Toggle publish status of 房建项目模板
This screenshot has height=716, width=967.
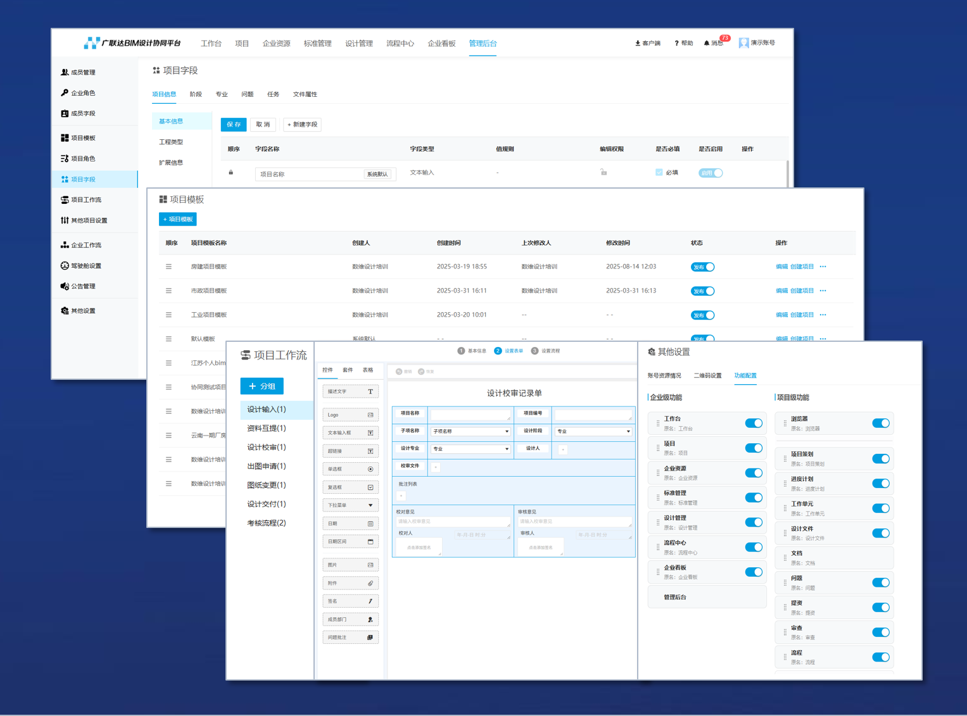pyautogui.click(x=702, y=267)
